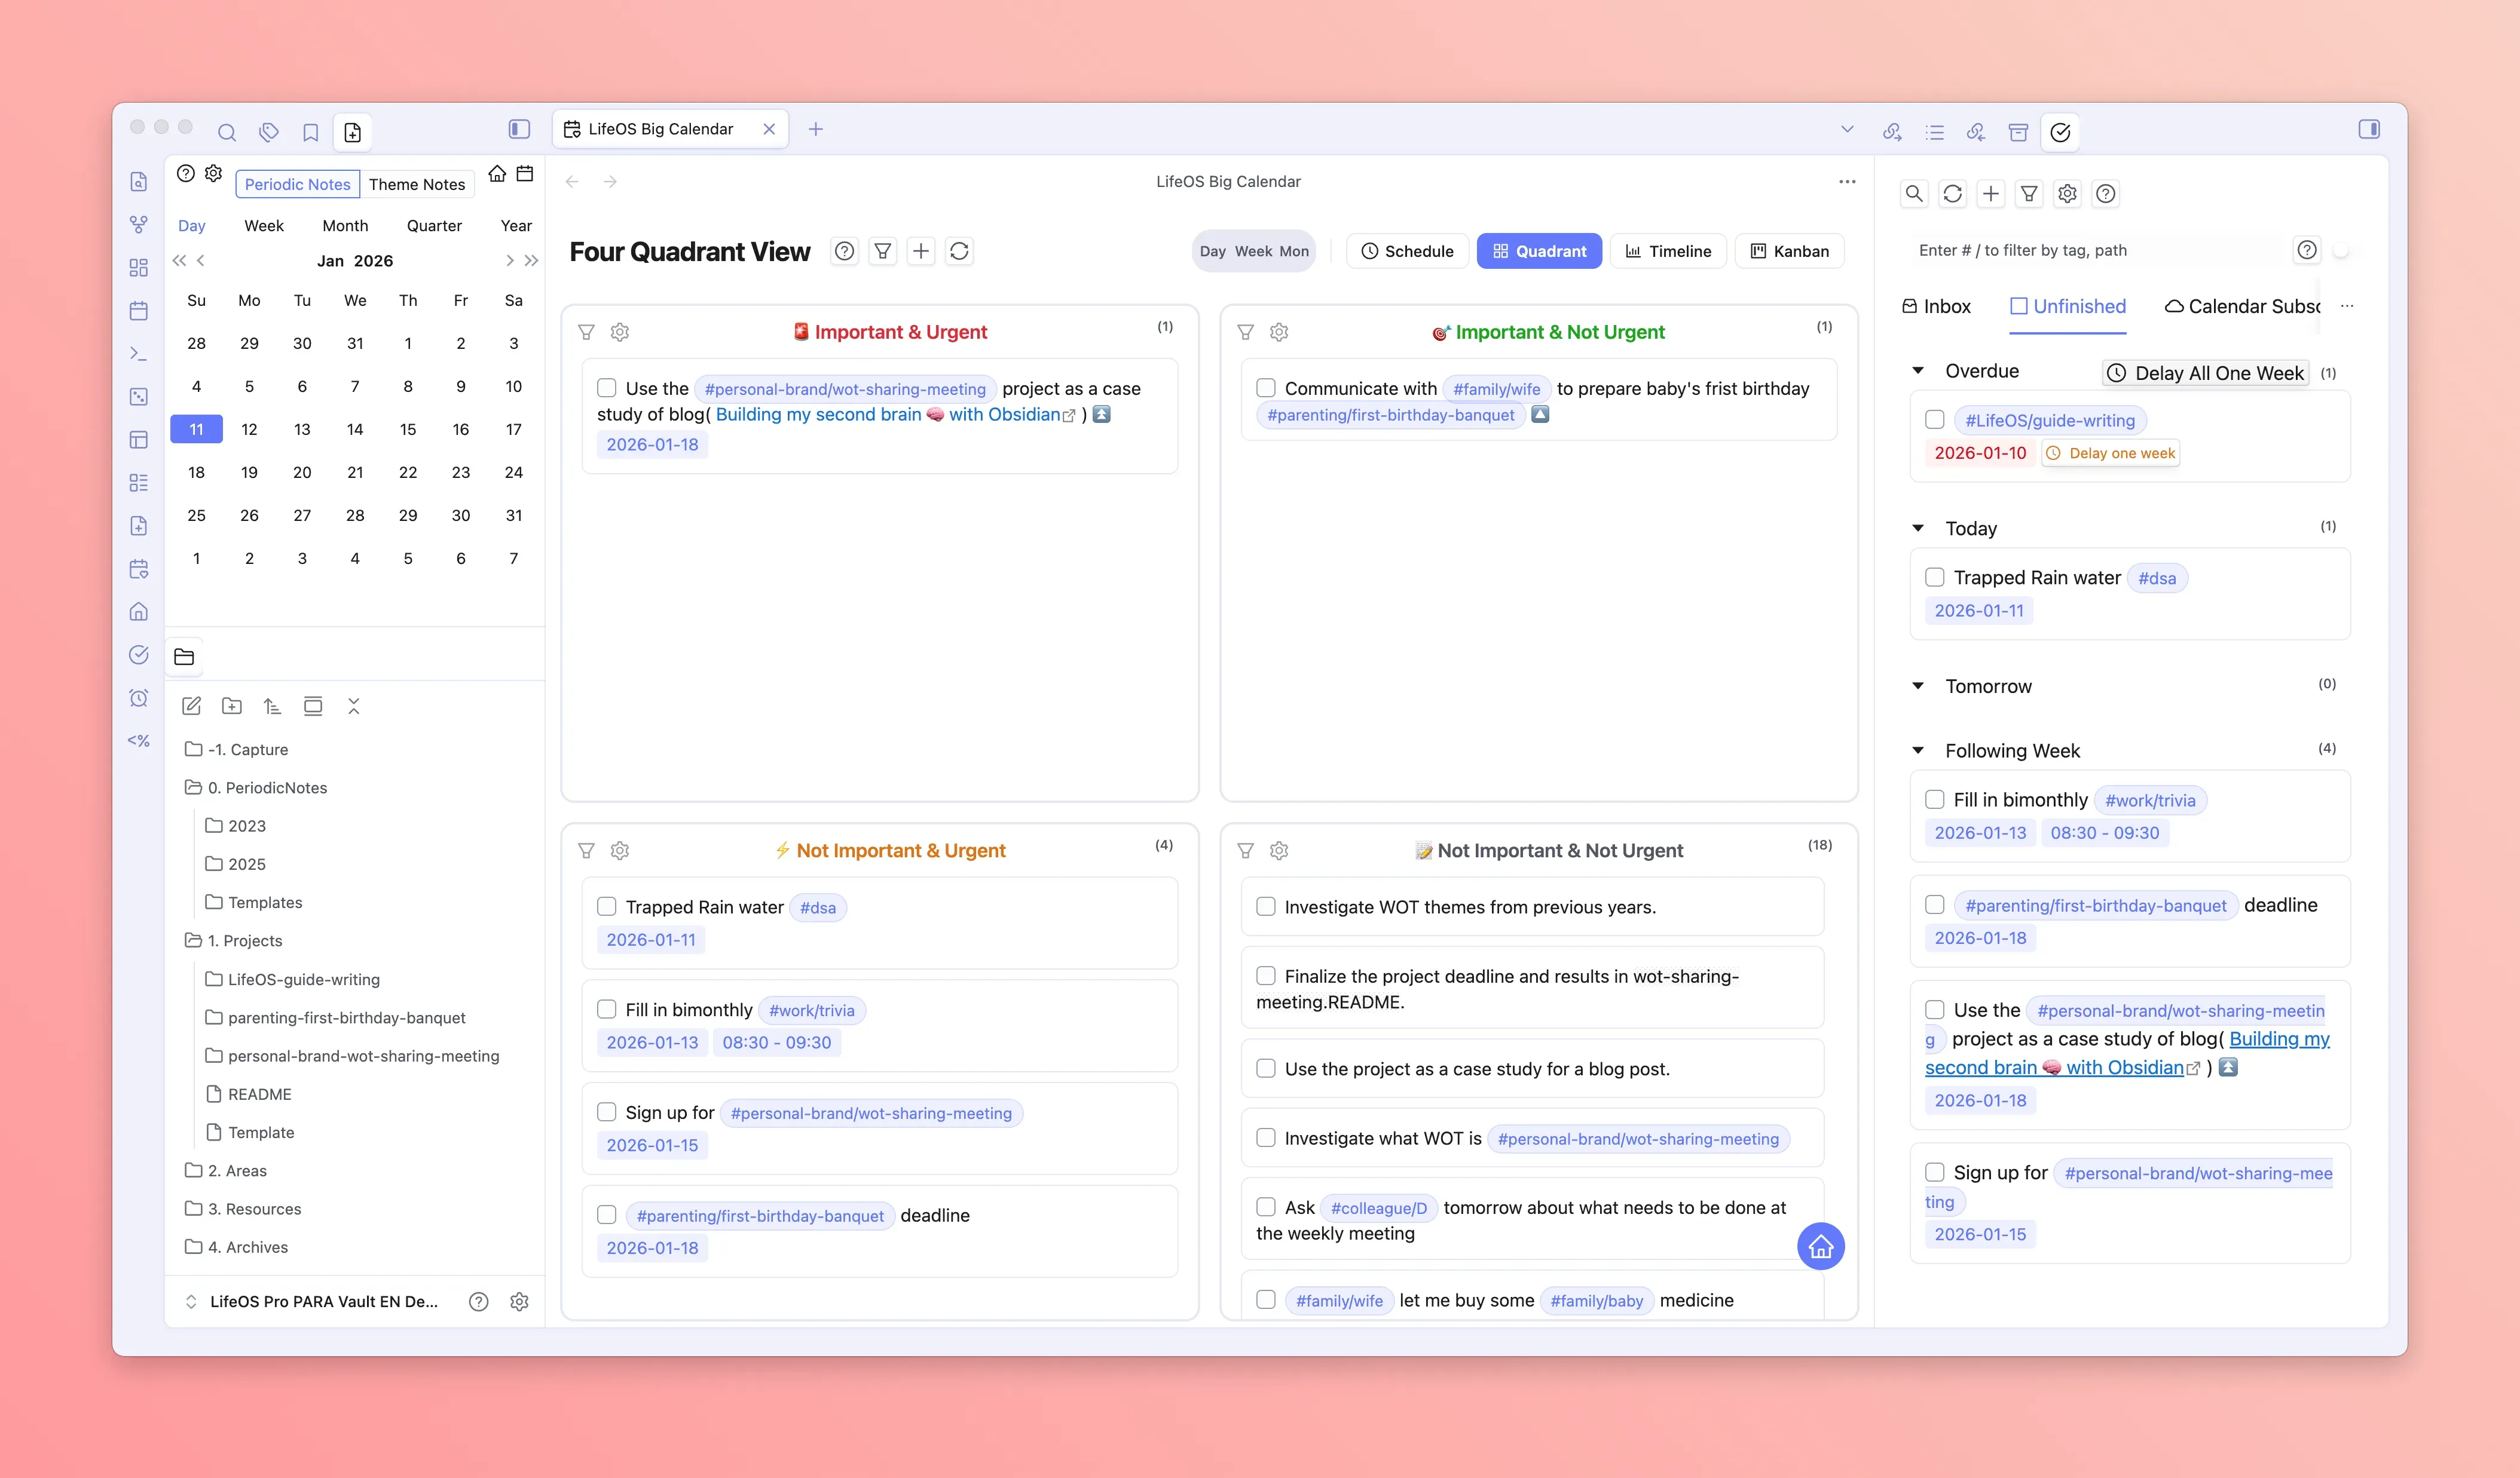Image resolution: width=2520 pixels, height=1478 pixels.
Task: Click the blue floating home button
Action: coord(1820,1246)
